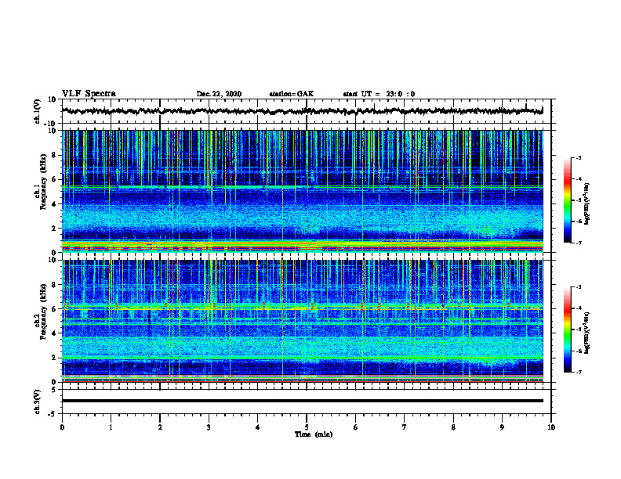Viewport: 621px width, 479px height.
Task: Click the "8" kHz tick on the ch.1 frequency axis
Action: tap(55, 155)
